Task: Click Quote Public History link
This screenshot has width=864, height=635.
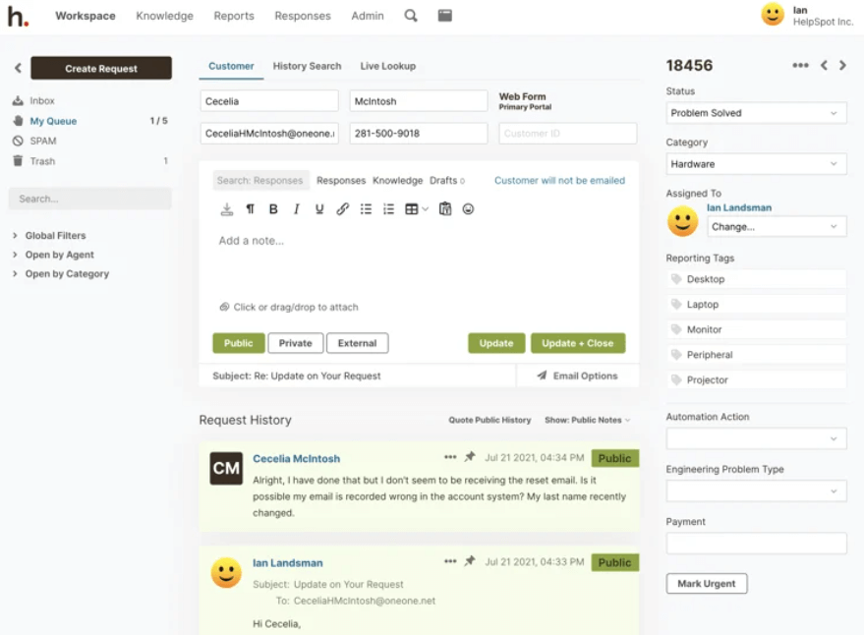Action: (490, 420)
